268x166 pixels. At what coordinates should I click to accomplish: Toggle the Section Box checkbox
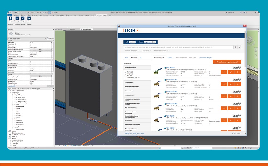[31, 73]
